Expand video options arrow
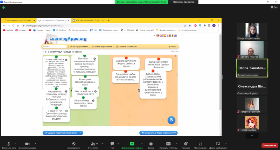This screenshot has width=280, height=150. tap(35, 144)
